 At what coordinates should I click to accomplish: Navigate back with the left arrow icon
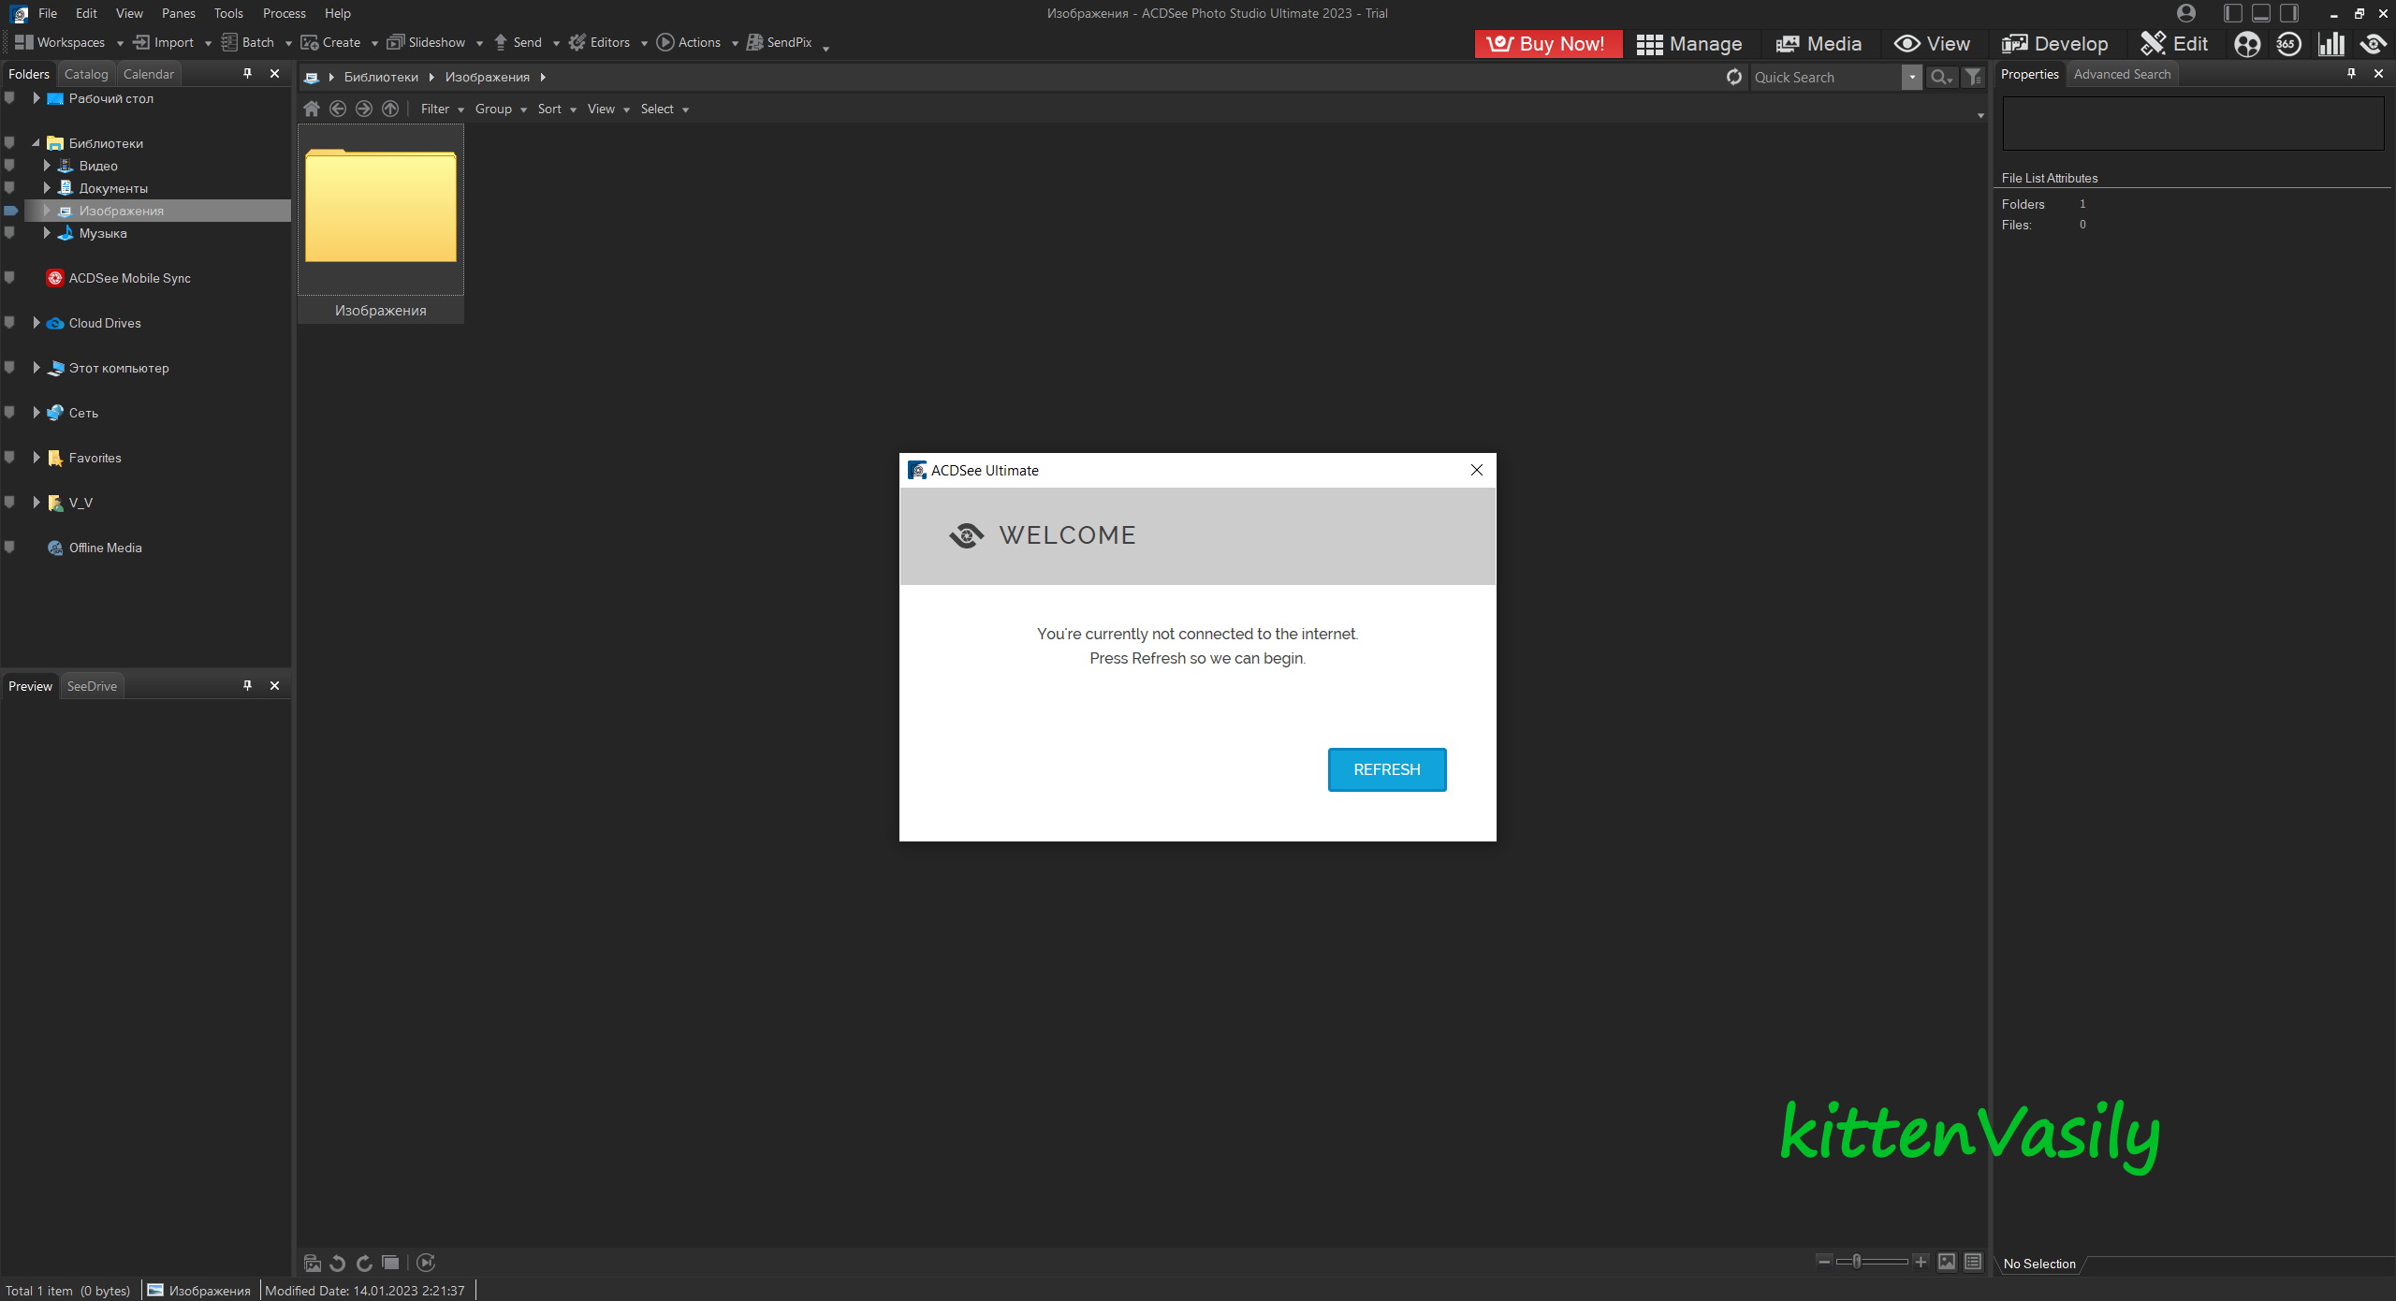(x=338, y=109)
